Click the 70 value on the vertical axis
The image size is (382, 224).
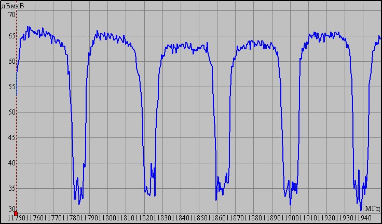11,15
